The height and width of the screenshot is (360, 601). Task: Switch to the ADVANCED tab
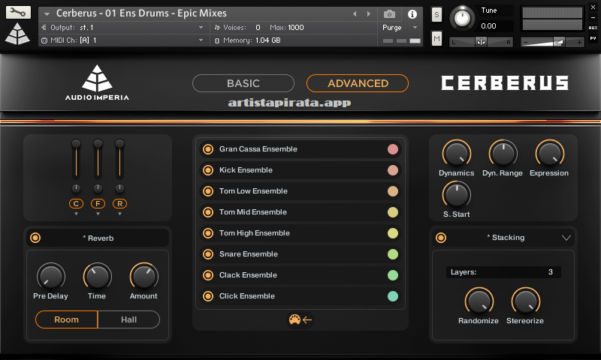[358, 83]
